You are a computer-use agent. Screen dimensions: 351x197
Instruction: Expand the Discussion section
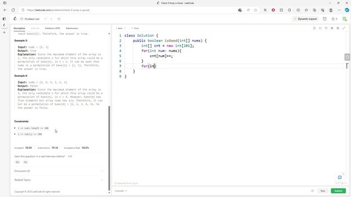coord(59,171)
